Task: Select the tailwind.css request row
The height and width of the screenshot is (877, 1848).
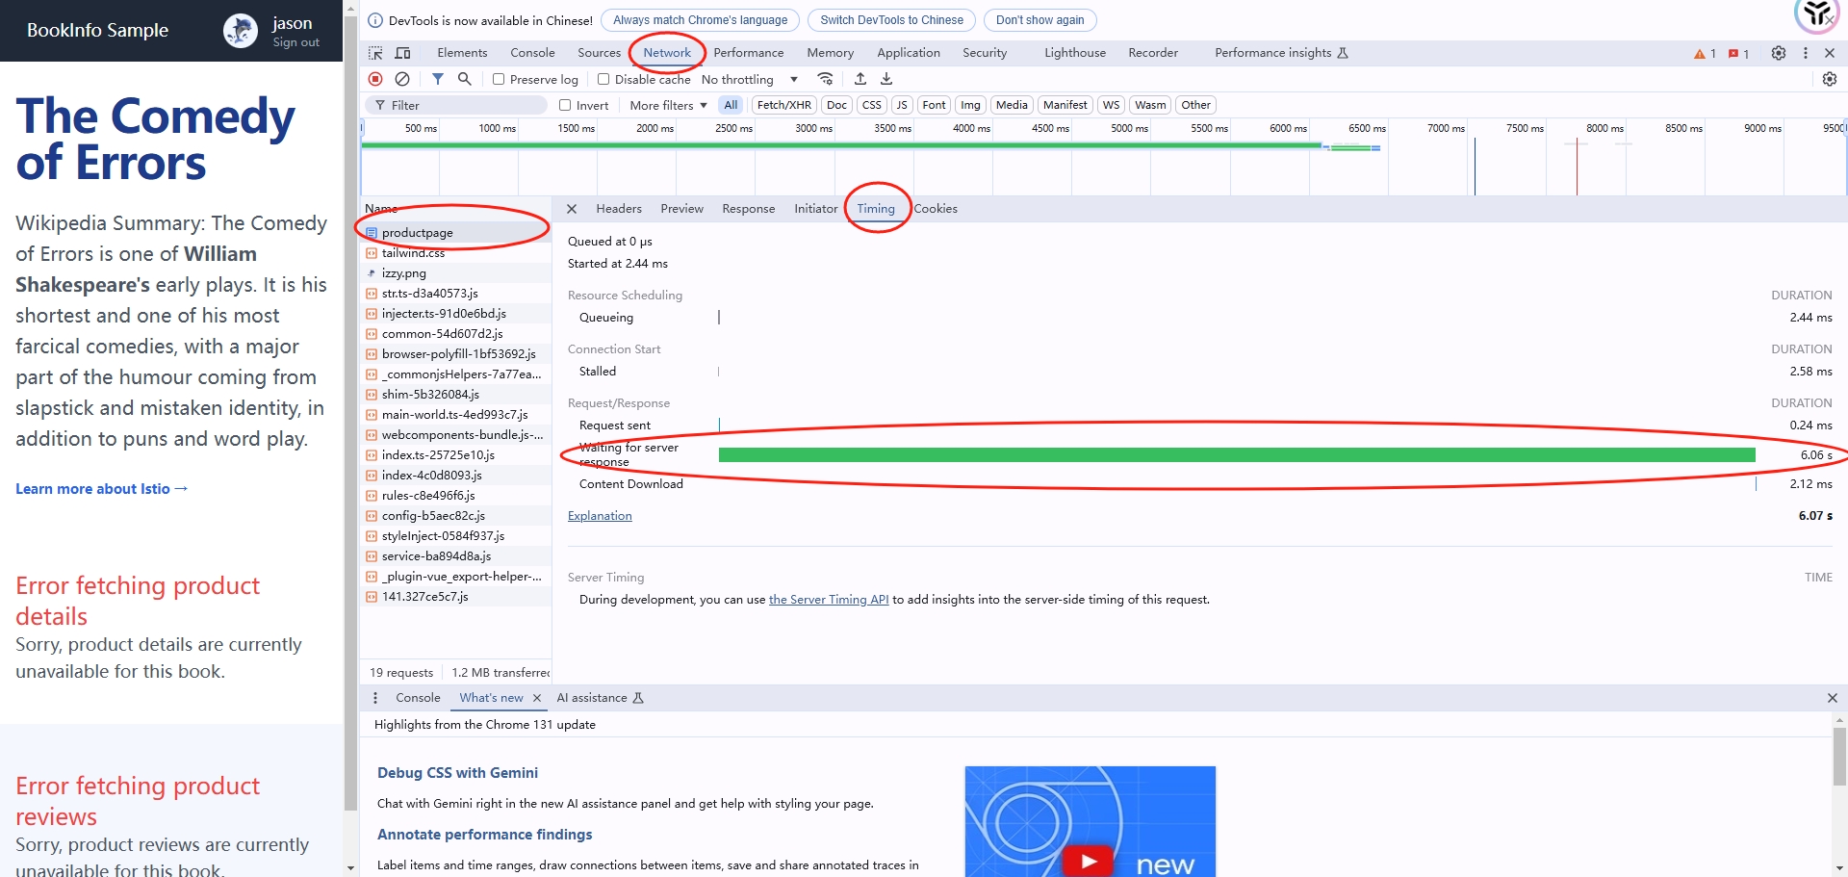Action: [x=456, y=253]
